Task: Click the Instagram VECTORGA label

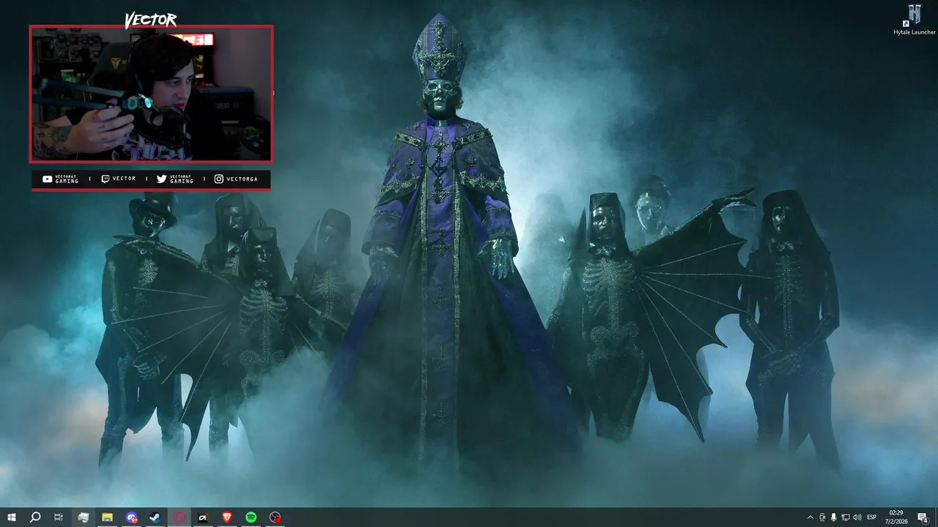Action: click(236, 179)
